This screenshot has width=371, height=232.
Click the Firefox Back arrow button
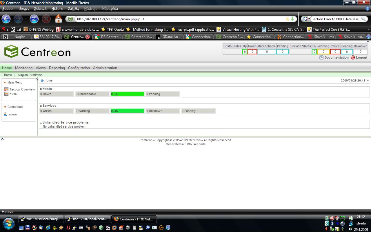[x=6, y=19]
